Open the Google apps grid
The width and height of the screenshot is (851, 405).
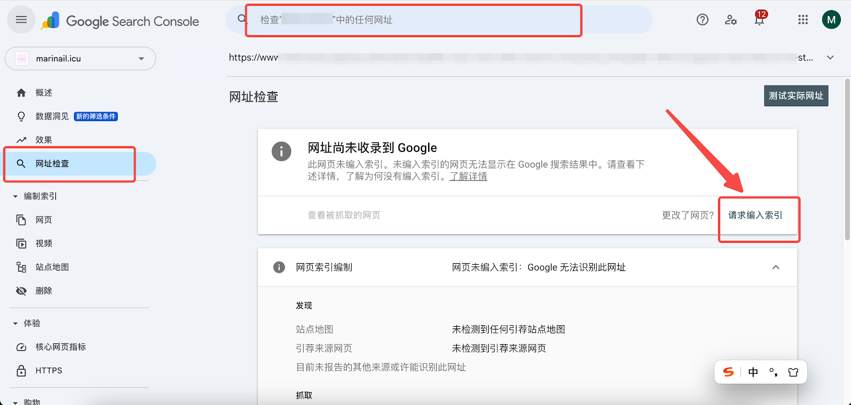click(803, 20)
